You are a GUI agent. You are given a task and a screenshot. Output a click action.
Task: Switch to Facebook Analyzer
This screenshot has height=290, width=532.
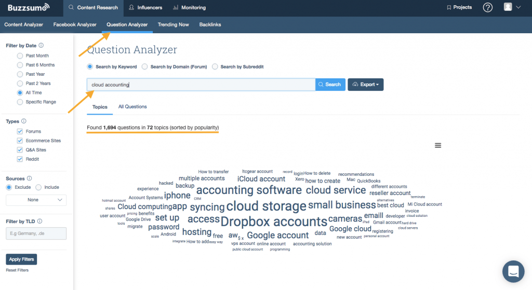75,24
